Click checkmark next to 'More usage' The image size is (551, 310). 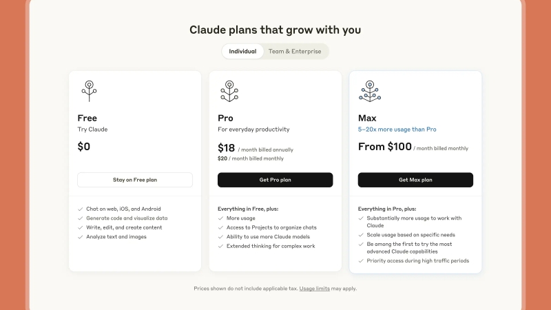tap(221, 218)
